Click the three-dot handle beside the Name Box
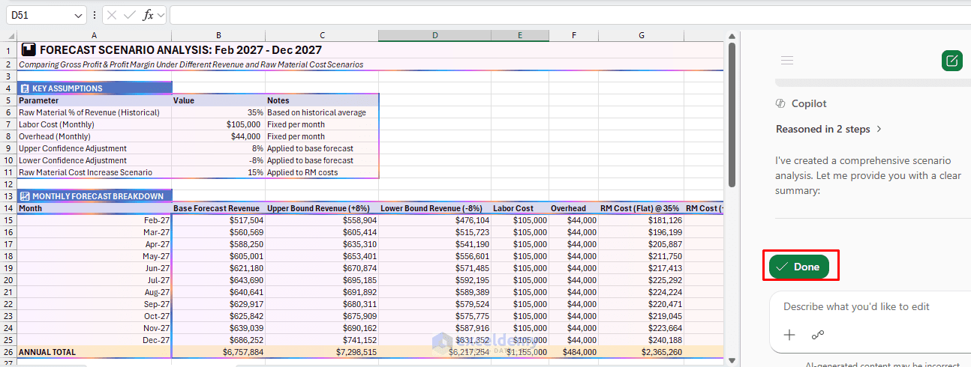This screenshot has height=367, width=971. point(94,15)
